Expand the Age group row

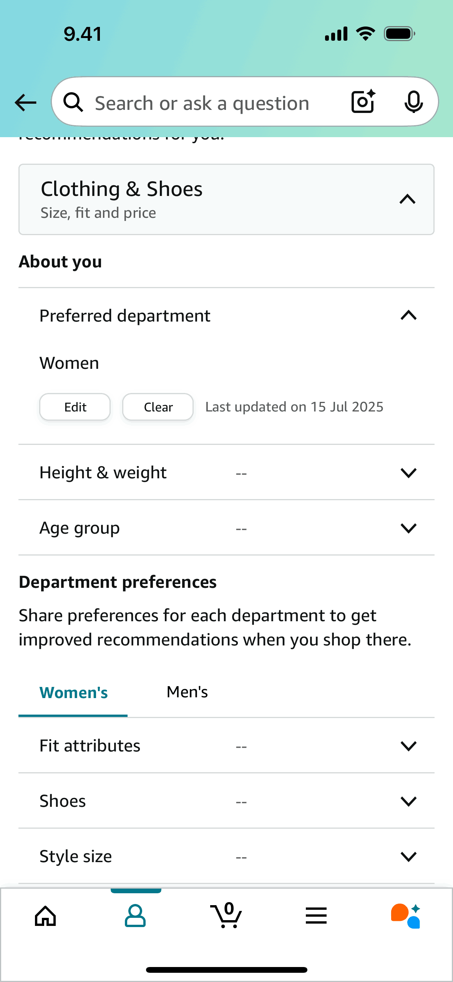408,527
